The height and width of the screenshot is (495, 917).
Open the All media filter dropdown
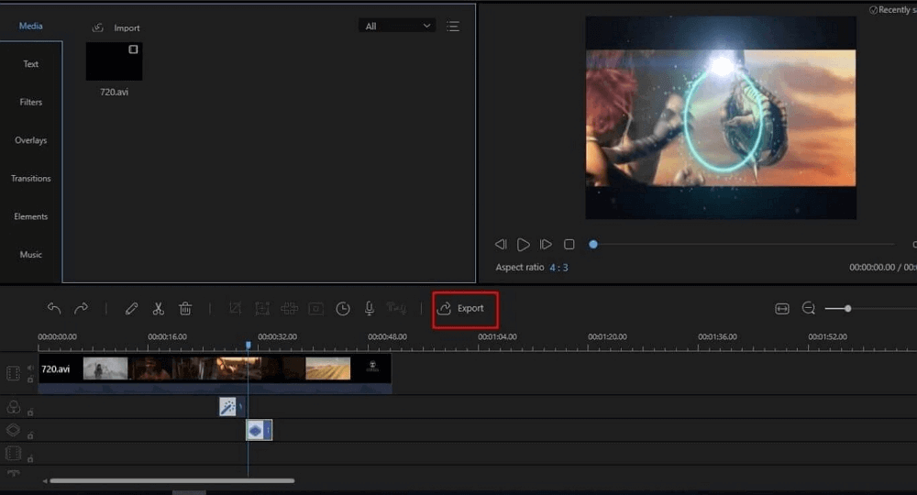click(397, 27)
